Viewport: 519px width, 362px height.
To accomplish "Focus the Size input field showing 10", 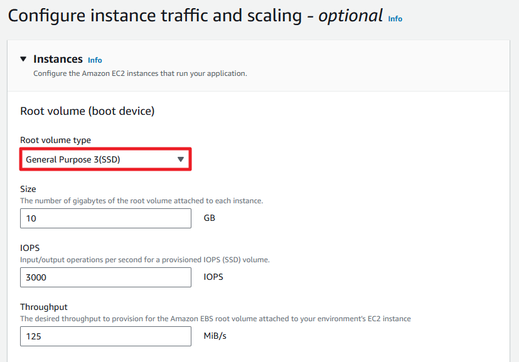I will (105, 218).
